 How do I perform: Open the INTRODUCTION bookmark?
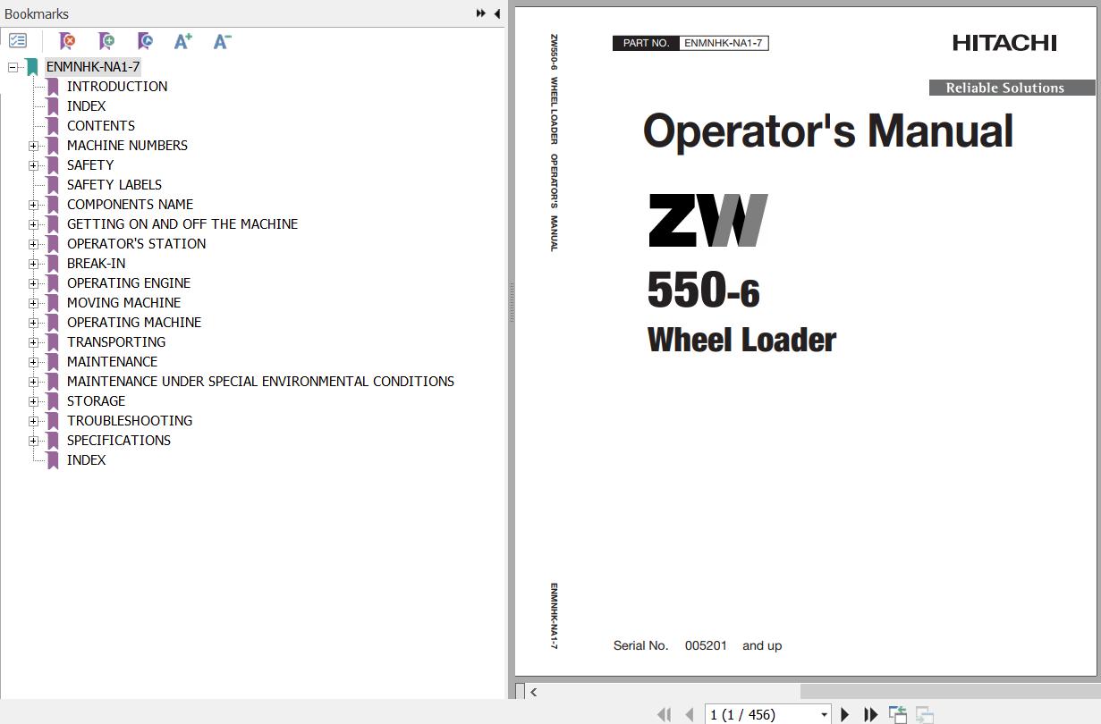(117, 87)
